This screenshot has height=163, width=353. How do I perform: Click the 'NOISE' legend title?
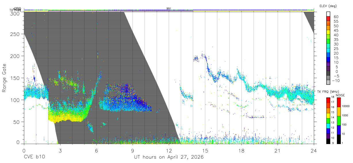click(340, 95)
